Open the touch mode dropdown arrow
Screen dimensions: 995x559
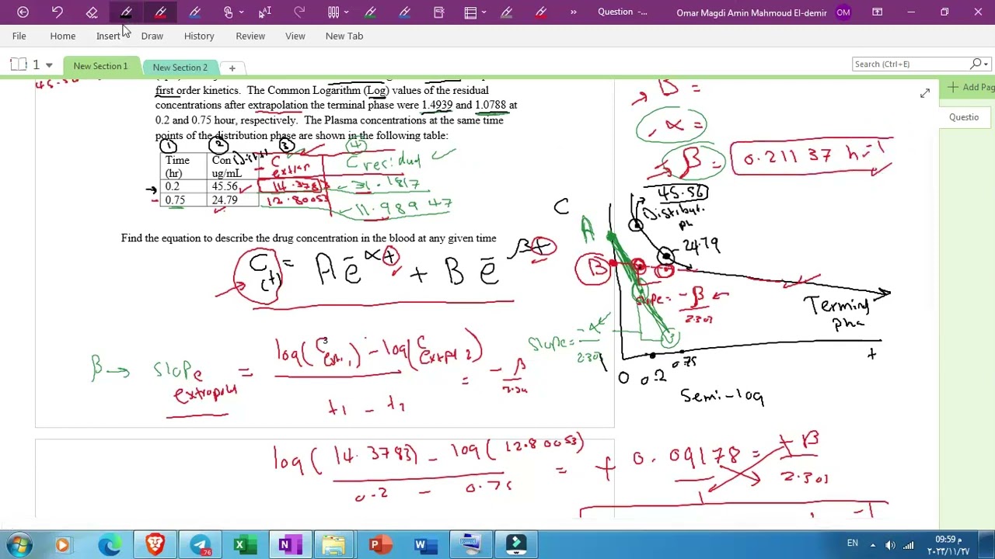[x=241, y=12]
